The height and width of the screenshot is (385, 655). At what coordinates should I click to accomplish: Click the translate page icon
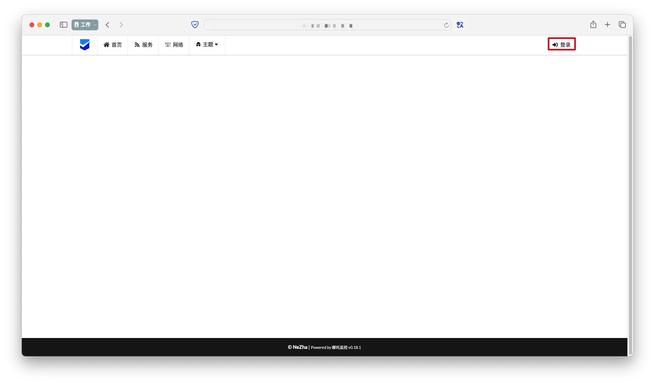(460, 25)
